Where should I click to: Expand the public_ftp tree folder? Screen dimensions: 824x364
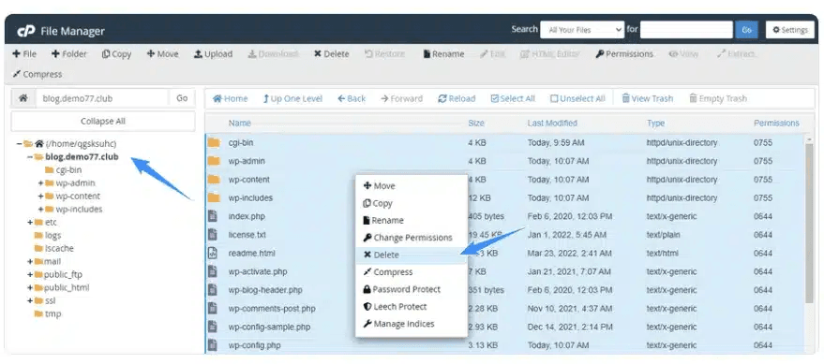coord(30,275)
